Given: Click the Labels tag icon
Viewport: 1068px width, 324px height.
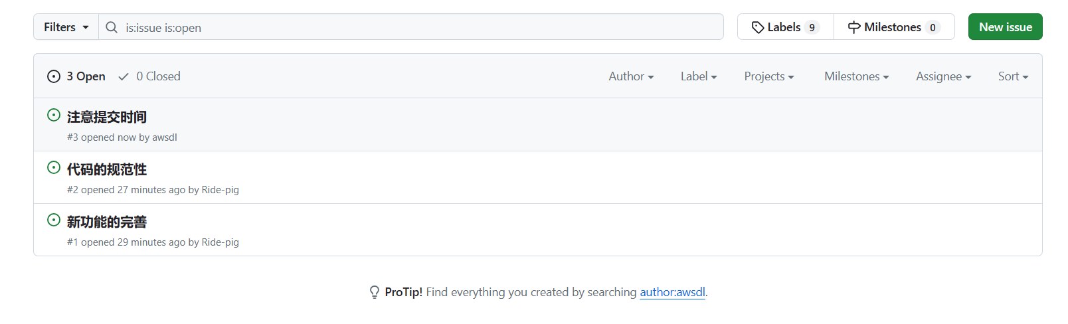Looking at the screenshot, I should tap(757, 27).
